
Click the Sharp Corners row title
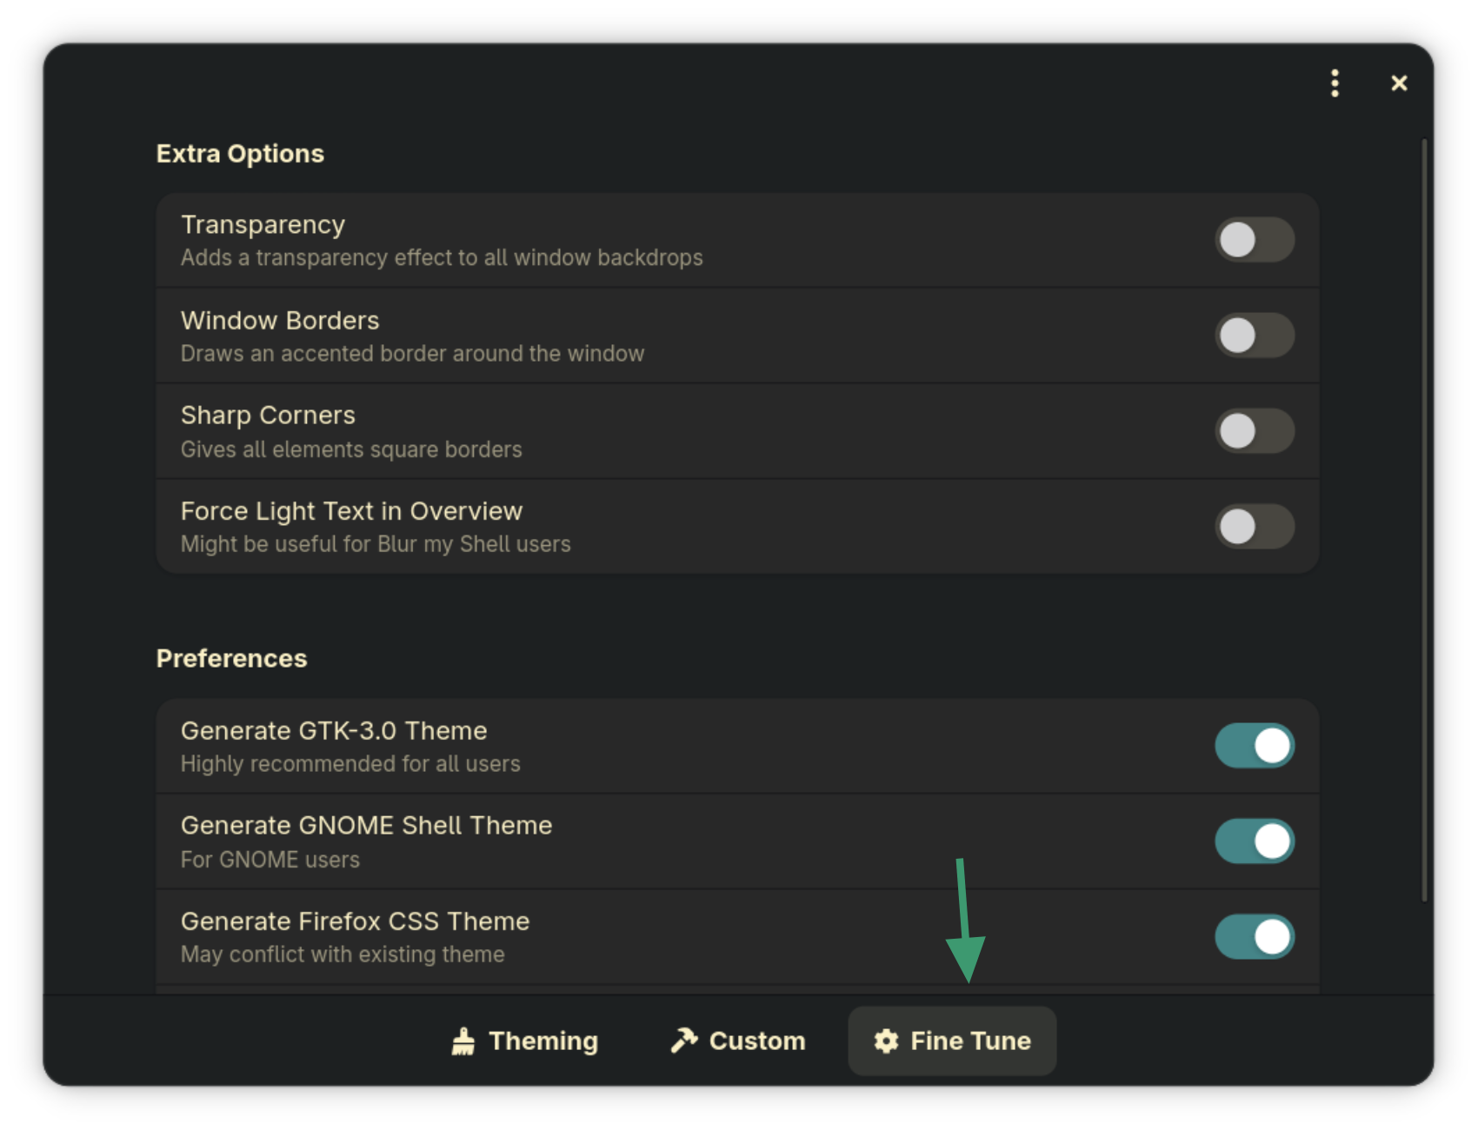(x=268, y=415)
